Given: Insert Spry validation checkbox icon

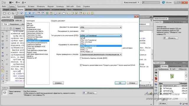Looking at the screenshot, I should 76,13.
